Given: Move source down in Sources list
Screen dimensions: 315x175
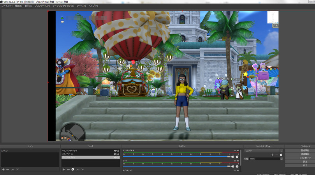Looking at the screenshot, I should tap(83, 170).
